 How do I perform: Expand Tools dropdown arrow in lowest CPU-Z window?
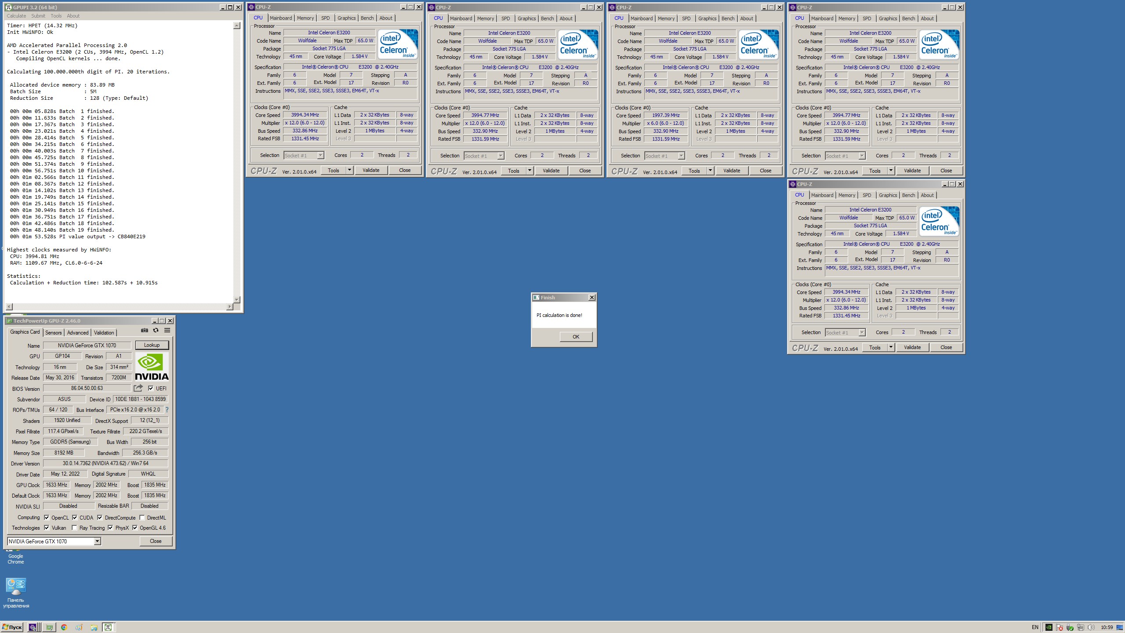(891, 347)
